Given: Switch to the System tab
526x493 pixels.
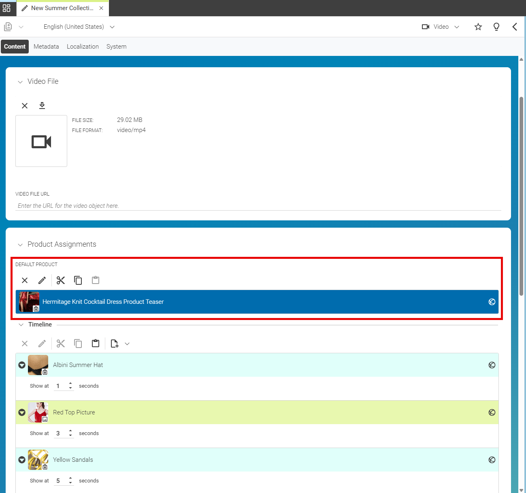Looking at the screenshot, I should pos(117,47).
